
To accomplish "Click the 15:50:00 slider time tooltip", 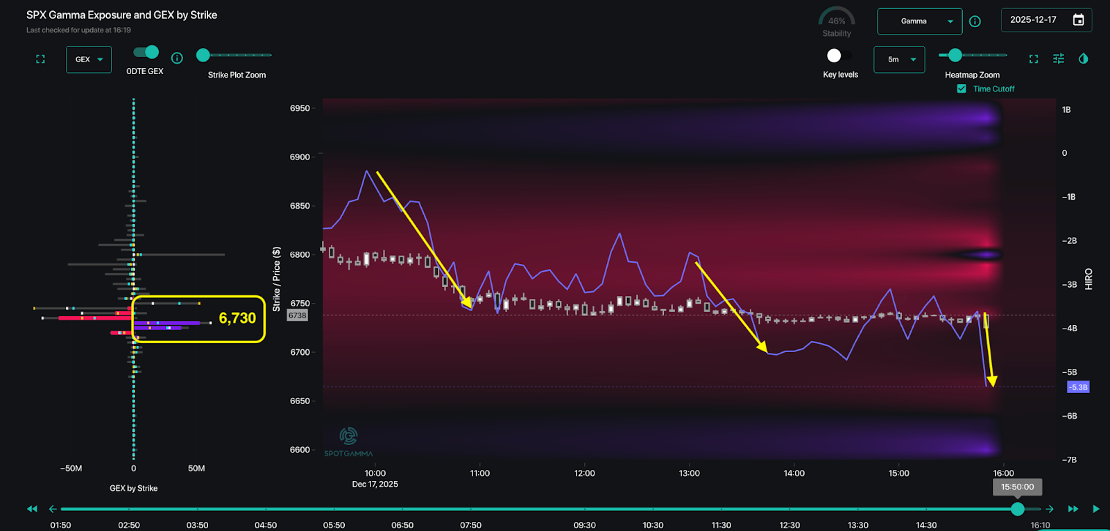I will click(x=1017, y=487).
